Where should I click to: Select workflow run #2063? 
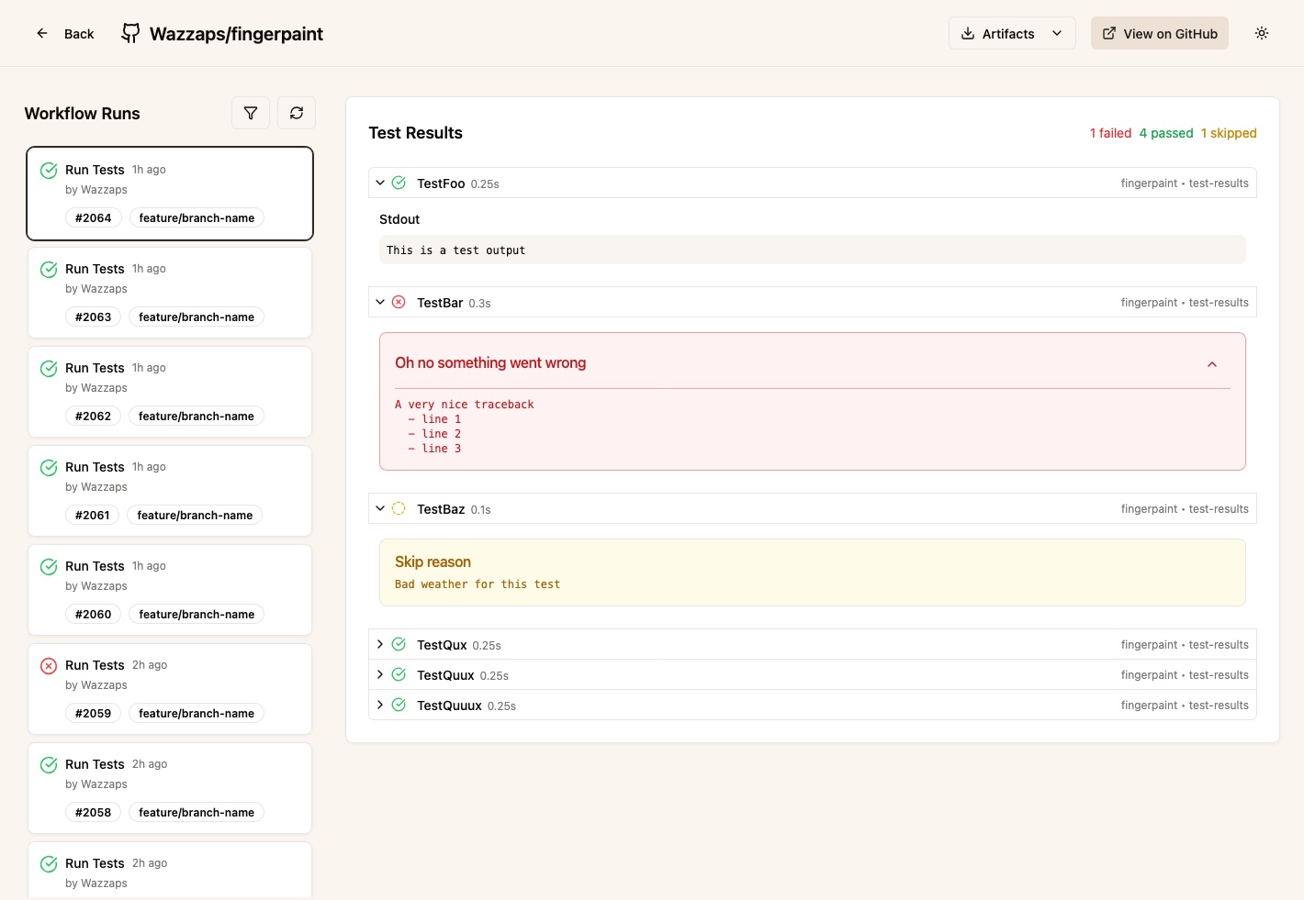(x=170, y=293)
